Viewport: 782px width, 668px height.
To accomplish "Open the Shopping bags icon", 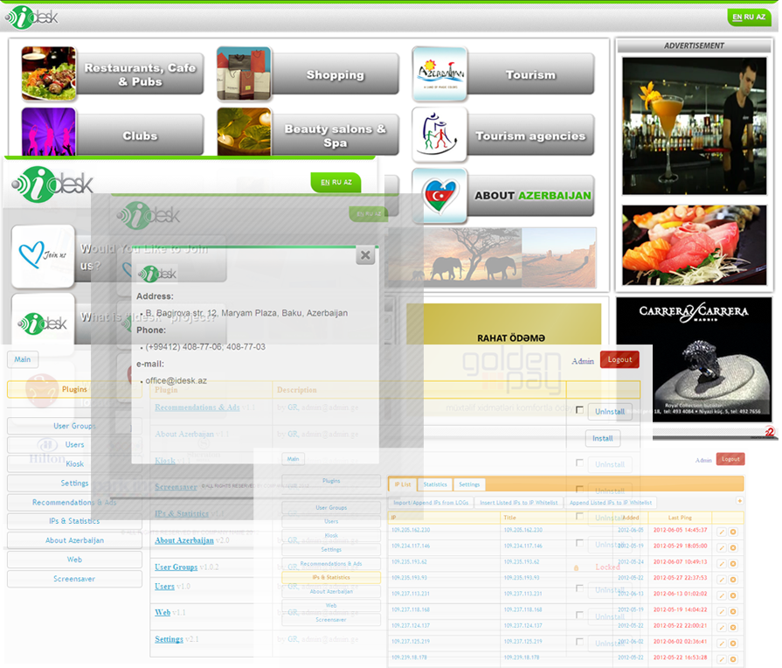I will point(244,73).
